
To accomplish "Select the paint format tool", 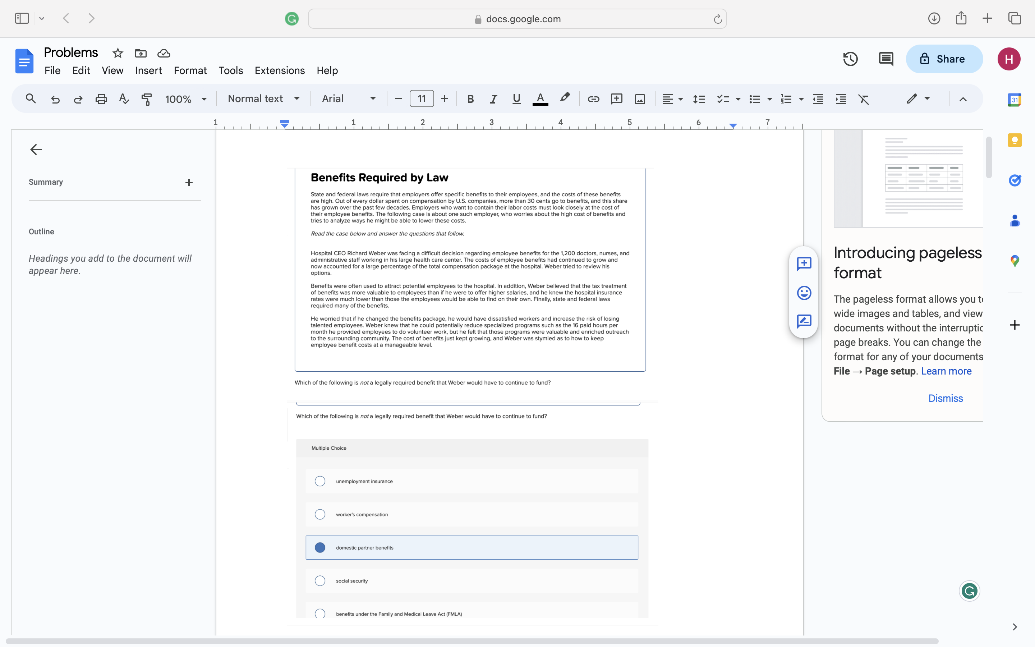I will pyautogui.click(x=147, y=99).
